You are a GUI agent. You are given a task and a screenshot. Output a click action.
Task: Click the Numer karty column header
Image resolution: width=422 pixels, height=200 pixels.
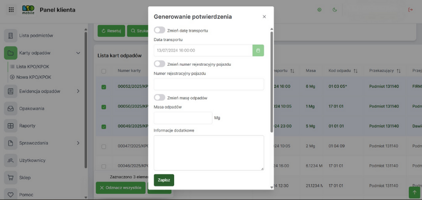(x=129, y=71)
